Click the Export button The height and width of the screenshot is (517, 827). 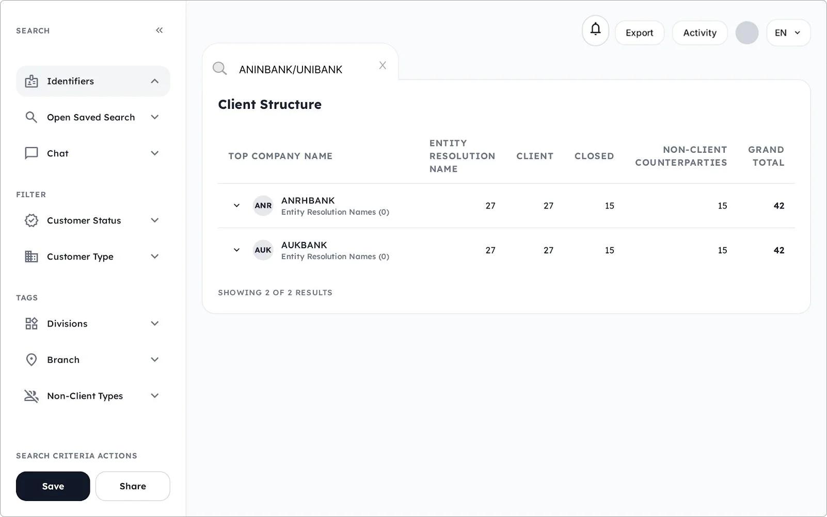tap(639, 33)
